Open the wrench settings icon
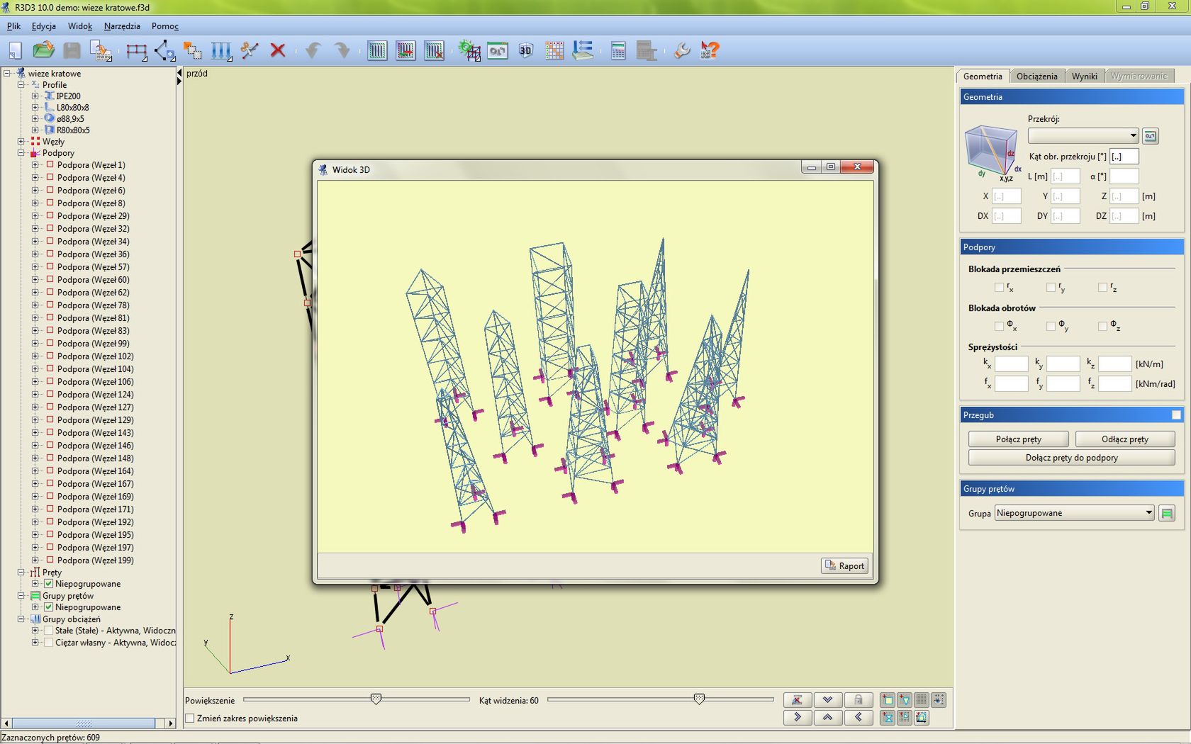Viewport: 1191px width, 744px height. pyautogui.click(x=682, y=50)
